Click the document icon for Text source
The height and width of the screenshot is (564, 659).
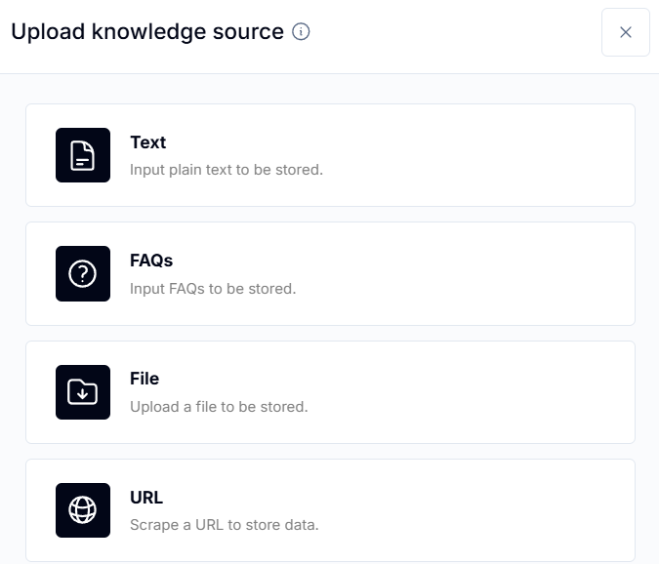83,155
